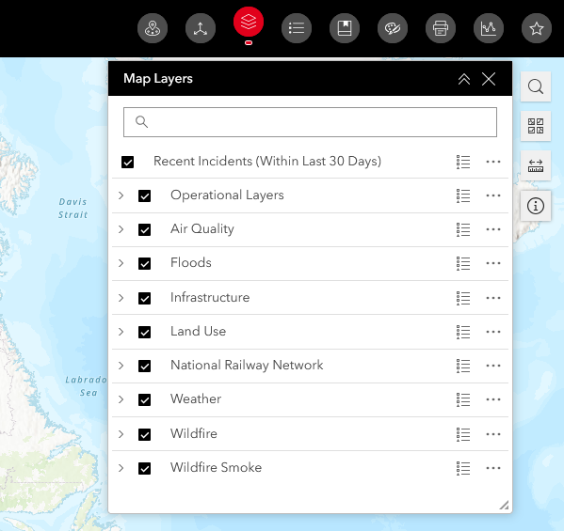This screenshot has height=531, width=564.
Task: Expand the Infrastructure group
Action: [121, 298]
